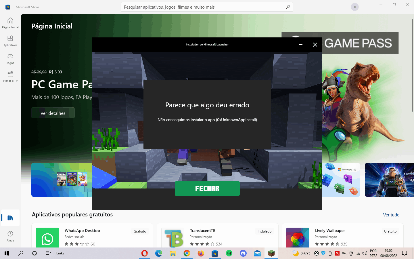Open Xbox tray icon
414x259 pixels.
316,253
